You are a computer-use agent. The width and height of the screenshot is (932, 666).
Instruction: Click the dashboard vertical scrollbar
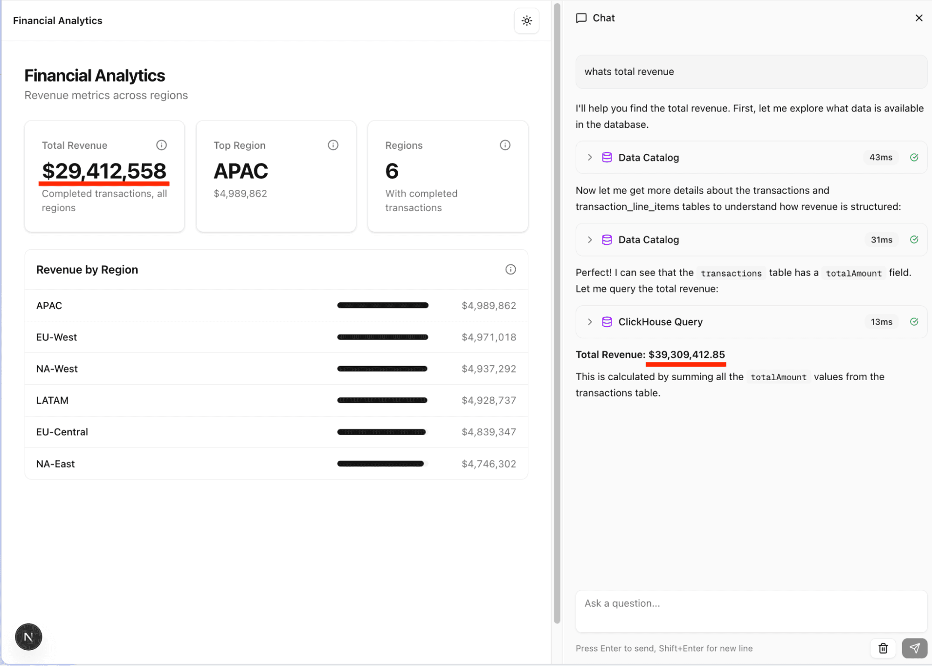(557, 312)
